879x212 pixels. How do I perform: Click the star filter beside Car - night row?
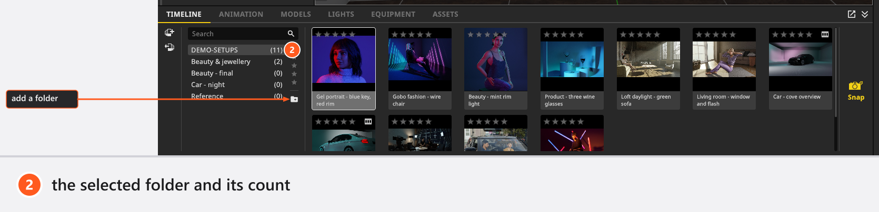click(x=294, y=82)
